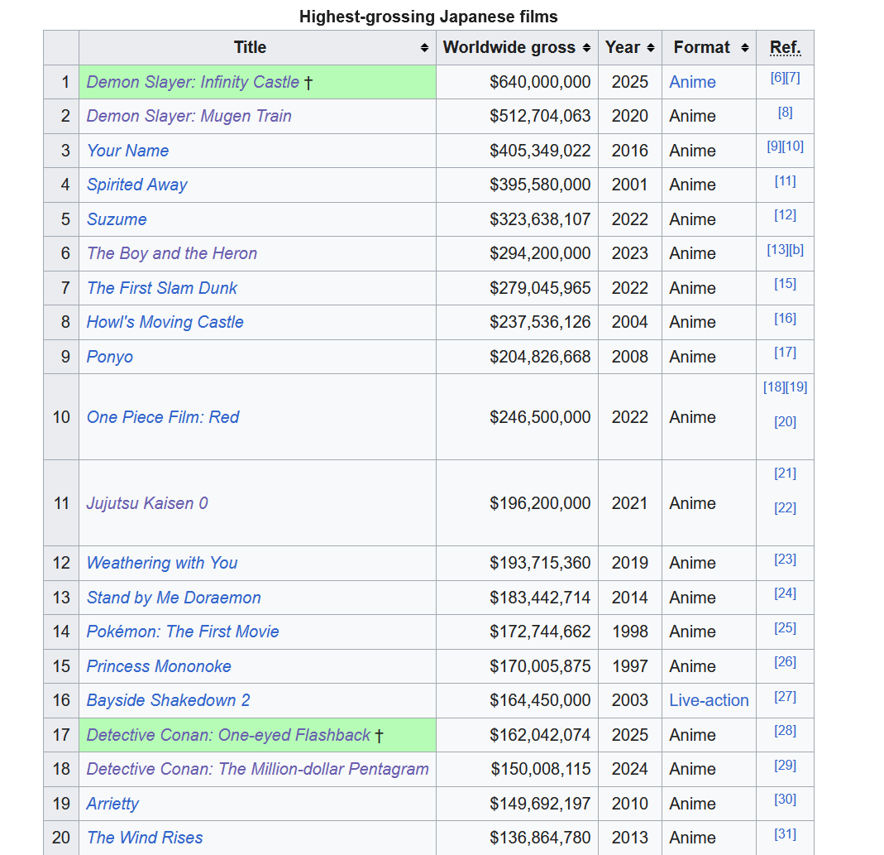Open reference [8] for Mugen Train
The image size is (884, 855).
click(786, 113)
